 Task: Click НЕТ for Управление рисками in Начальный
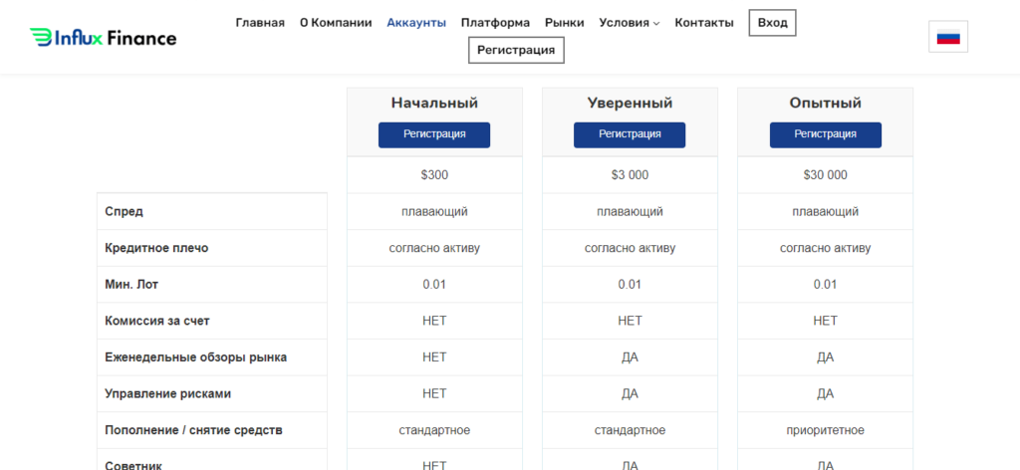(434, 393)
